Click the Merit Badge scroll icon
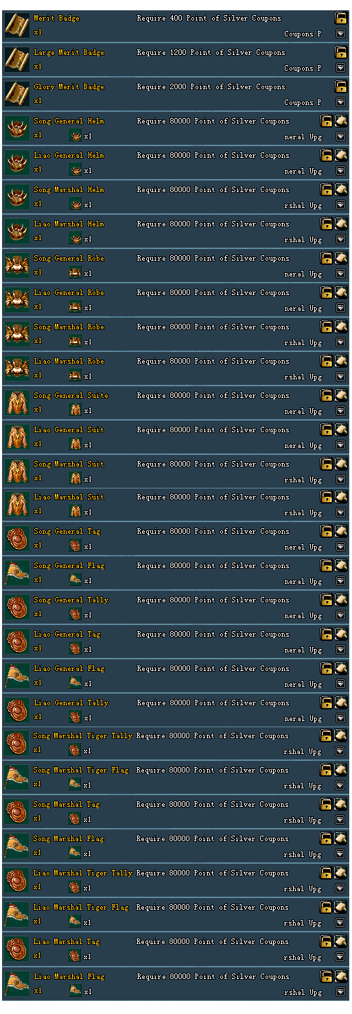Screen dimensions: 352x1014 click(16, 25)
